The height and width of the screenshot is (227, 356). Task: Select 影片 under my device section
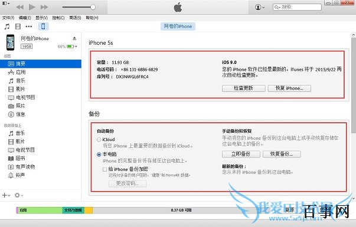tap(41, 142)
